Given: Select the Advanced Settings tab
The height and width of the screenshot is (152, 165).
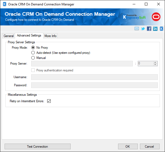Looking at the screenshot, I should pyautogui.click(x=29, y=35).
